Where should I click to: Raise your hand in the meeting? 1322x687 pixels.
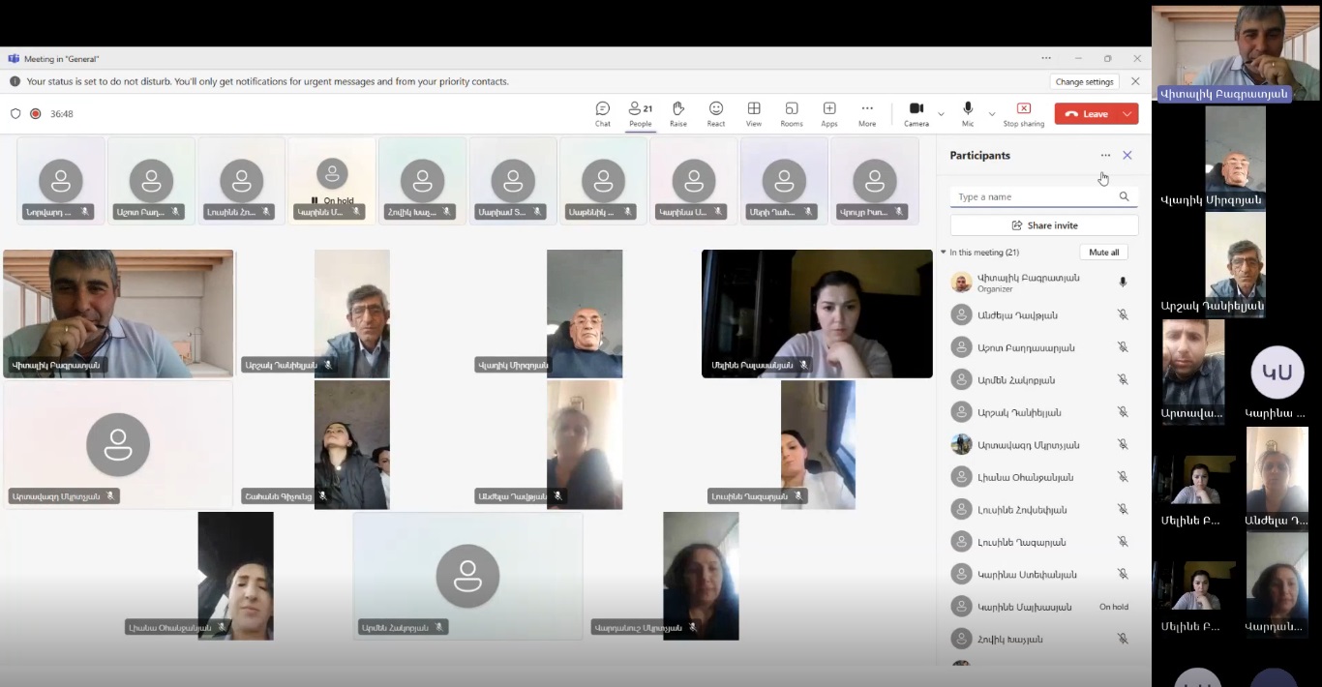678,113
